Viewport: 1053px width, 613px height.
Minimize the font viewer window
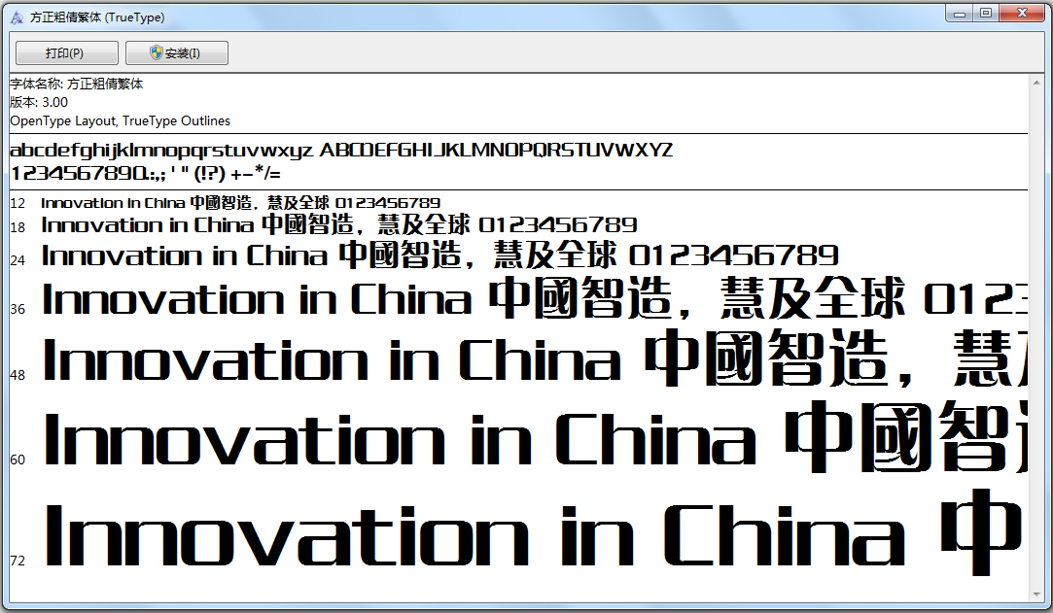tap(959, 14)
